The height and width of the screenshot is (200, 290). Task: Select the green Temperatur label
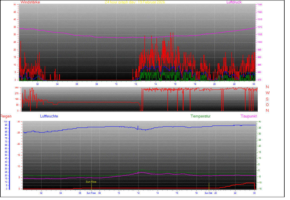pyautogui.click(x=201, y=116)
